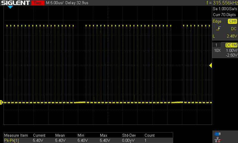Image resolution: width=238 pixels, height=143 pixels.
Task: Click the Pk-Pk[1] measurement row label
Action: pyautogui.click(x=11, y=140)
